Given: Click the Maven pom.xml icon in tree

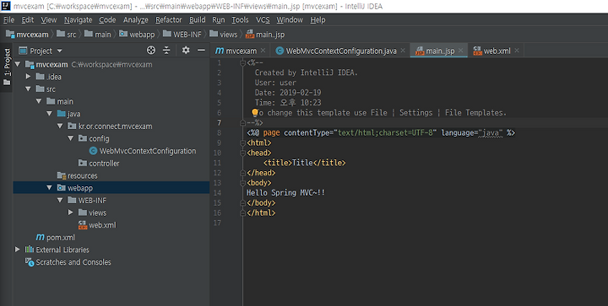Looking at the screenshot, I should (x=40, y=237).
